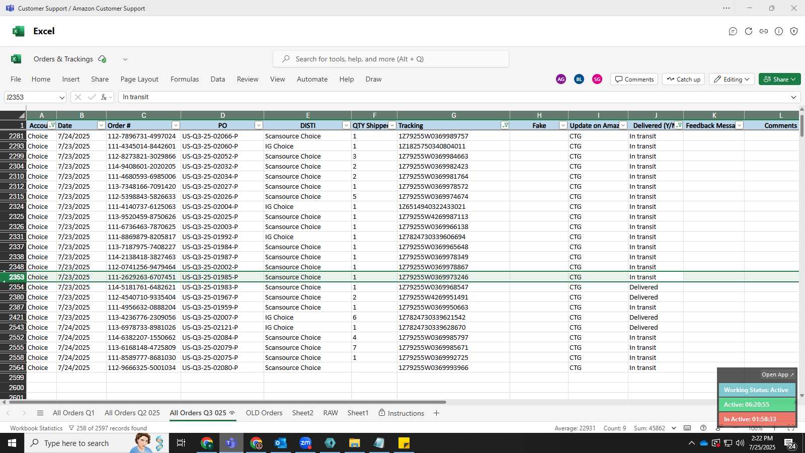Viewport: 805px width, 453px height.
Task: Open the info about this tab icon
Action: (x=779, y=31)
